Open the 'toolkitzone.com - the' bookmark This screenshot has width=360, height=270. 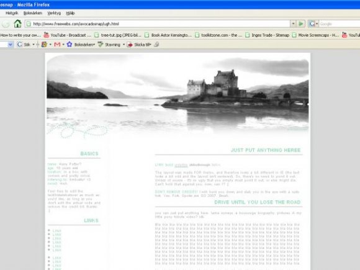click(x=218, y=35)
